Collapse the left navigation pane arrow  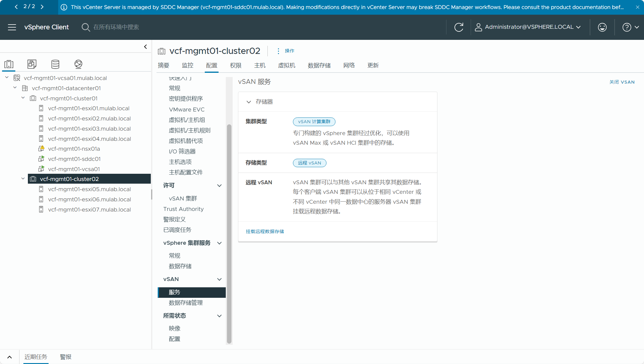(x=145, y=47)
